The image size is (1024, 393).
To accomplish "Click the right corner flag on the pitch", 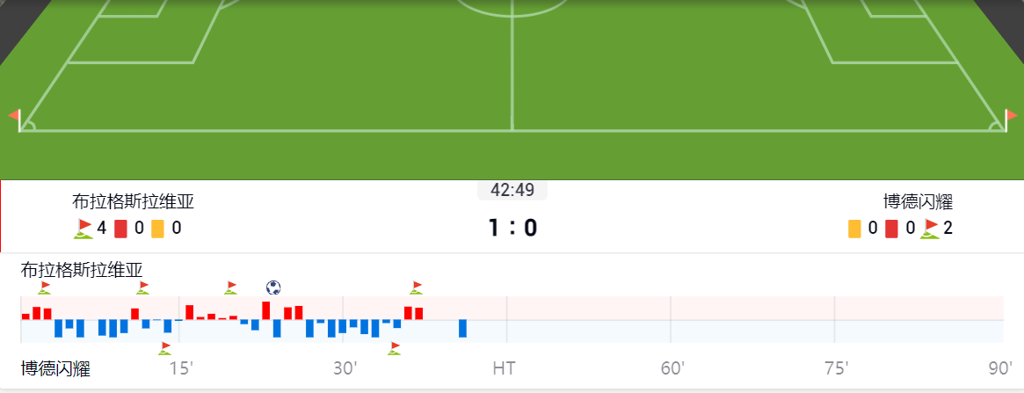I will click(x=1010, y=116).
